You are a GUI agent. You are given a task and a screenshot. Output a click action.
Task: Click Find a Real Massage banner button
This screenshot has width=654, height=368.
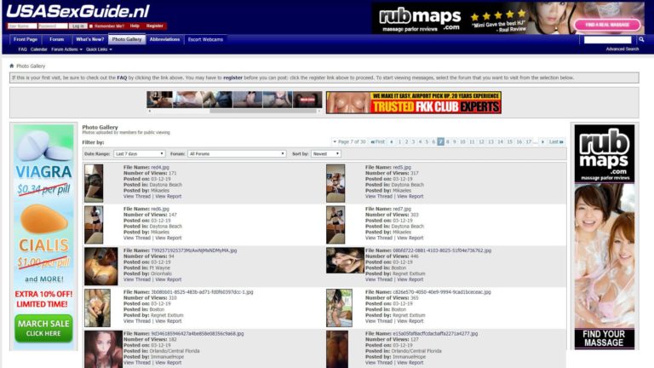click(x=607, y=25)
